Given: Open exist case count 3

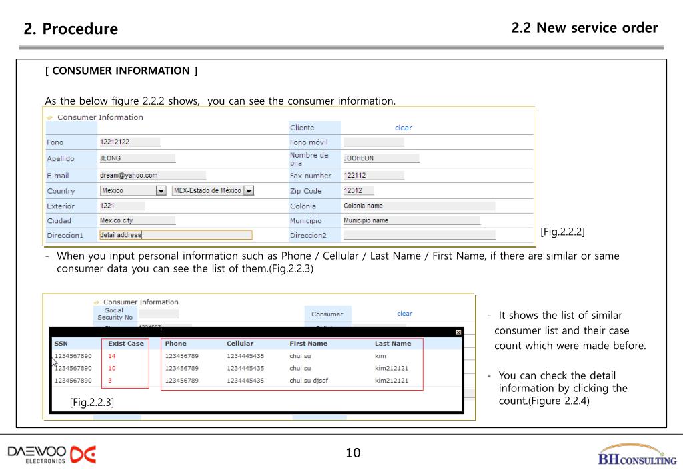Looking at the screenshot, I should tap(110, 380).
